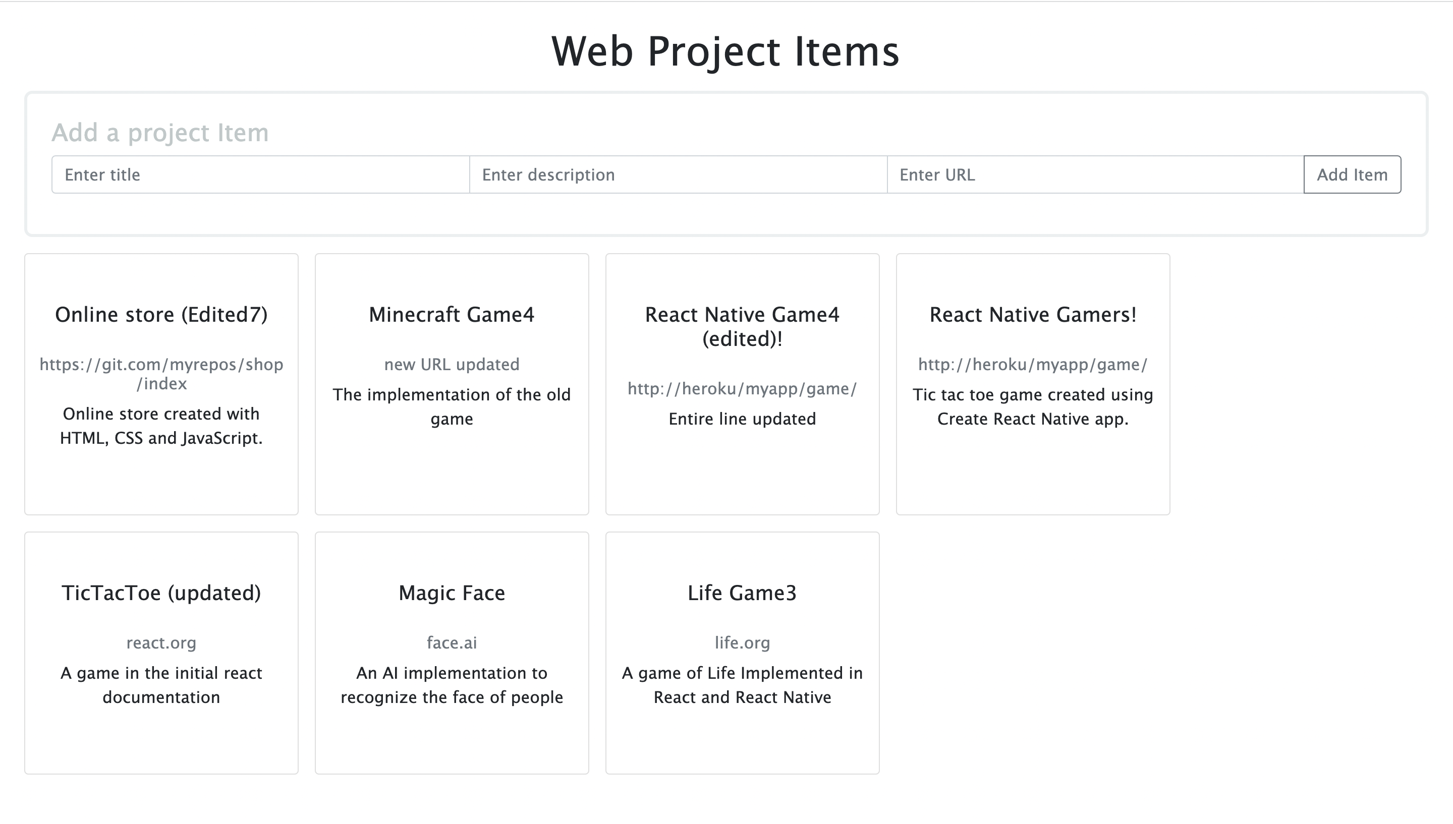
Task: Click the Web Project Items page heading
Action: tap(725, 51)
